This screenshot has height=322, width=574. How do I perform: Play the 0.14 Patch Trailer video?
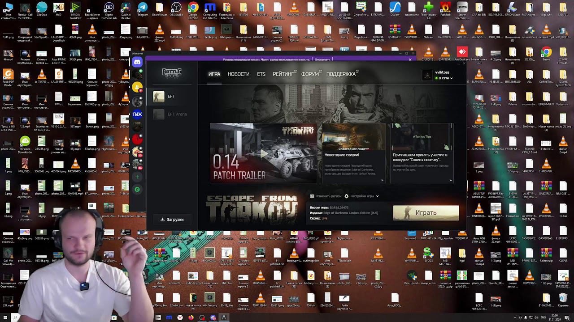(264, 153)
